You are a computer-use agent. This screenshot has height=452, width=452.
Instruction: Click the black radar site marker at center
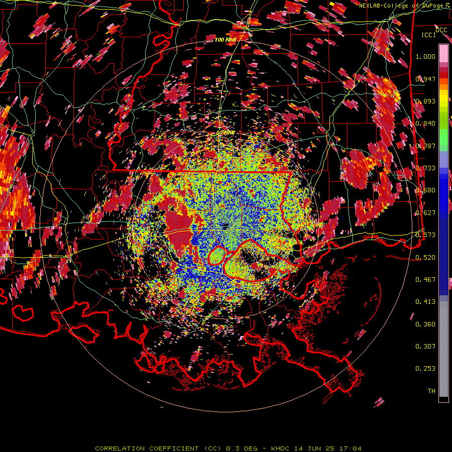point(225,225)
